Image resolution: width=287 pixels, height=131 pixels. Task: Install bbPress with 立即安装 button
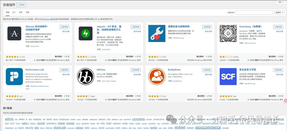[136, 70]
